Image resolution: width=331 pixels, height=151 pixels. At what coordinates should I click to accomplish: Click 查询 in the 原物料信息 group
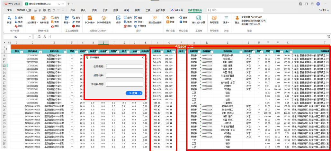[x=55, y=18]
